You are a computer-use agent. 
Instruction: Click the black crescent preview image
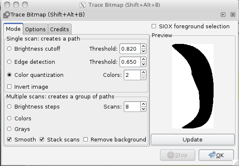coord(193,86)
